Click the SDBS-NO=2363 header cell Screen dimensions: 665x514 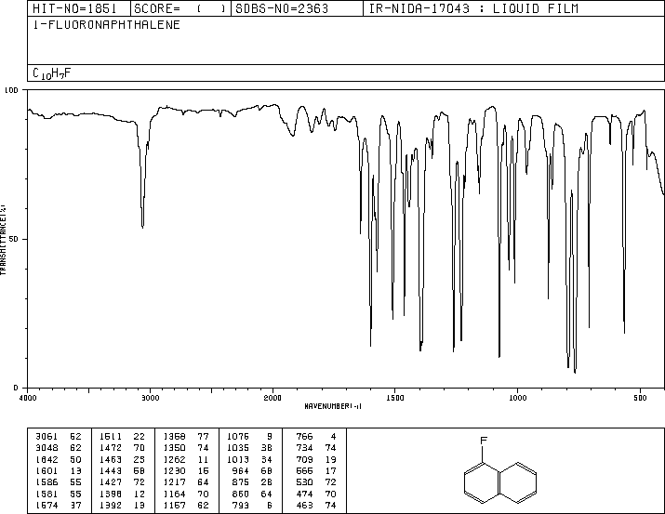coord(297,8)
